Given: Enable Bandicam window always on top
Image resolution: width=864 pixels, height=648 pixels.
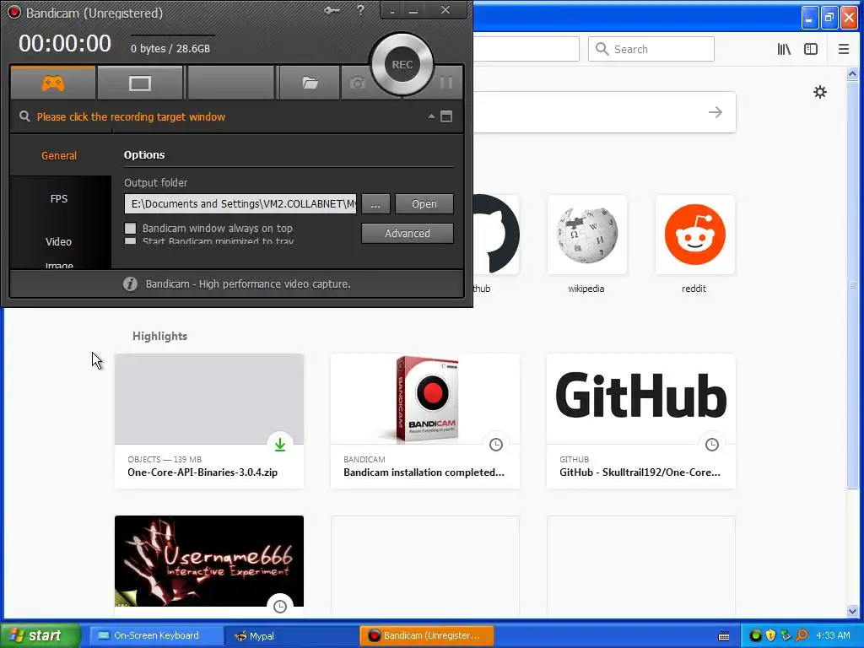Looking at the screenshot, I should pyautogui.click(x=131, y=228).
